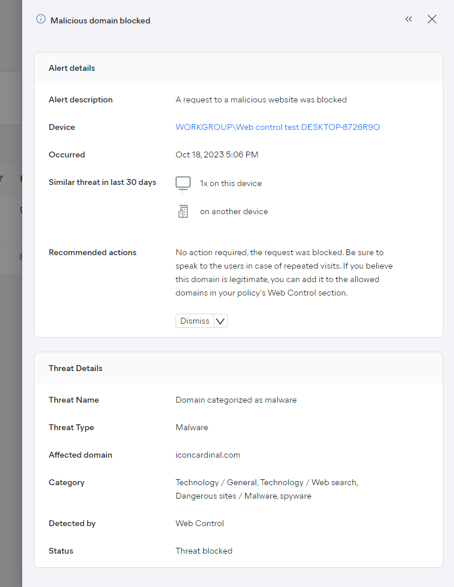This screenshot has width=454, height=587.
Task: Click the Occurred date Oct 18, 2023 value
Action: pyautogui.click(x=216, y=155)
